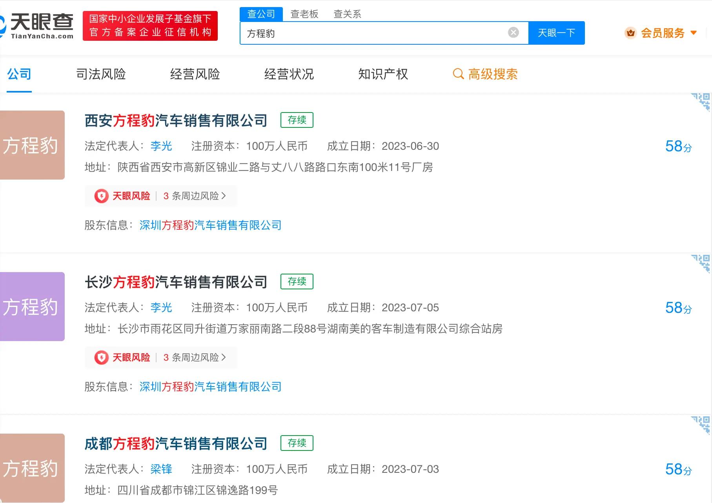
Task: Click the QR code corner icon of 西安 card
Action: coord(701,102)
